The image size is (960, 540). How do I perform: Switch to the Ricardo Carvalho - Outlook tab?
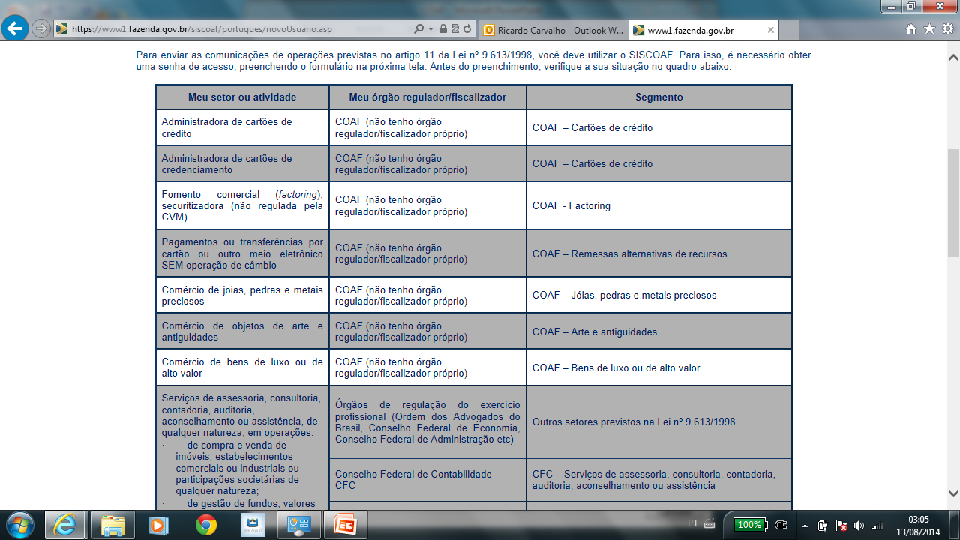[x=553, y=30]
